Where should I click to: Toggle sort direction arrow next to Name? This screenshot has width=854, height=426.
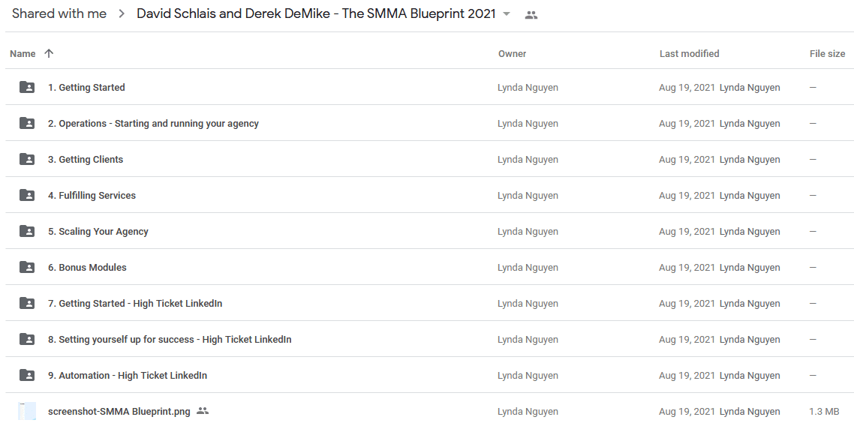[49, 53]
